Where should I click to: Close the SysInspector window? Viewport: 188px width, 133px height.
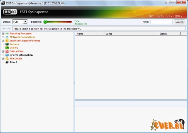(x=181, y=2)
